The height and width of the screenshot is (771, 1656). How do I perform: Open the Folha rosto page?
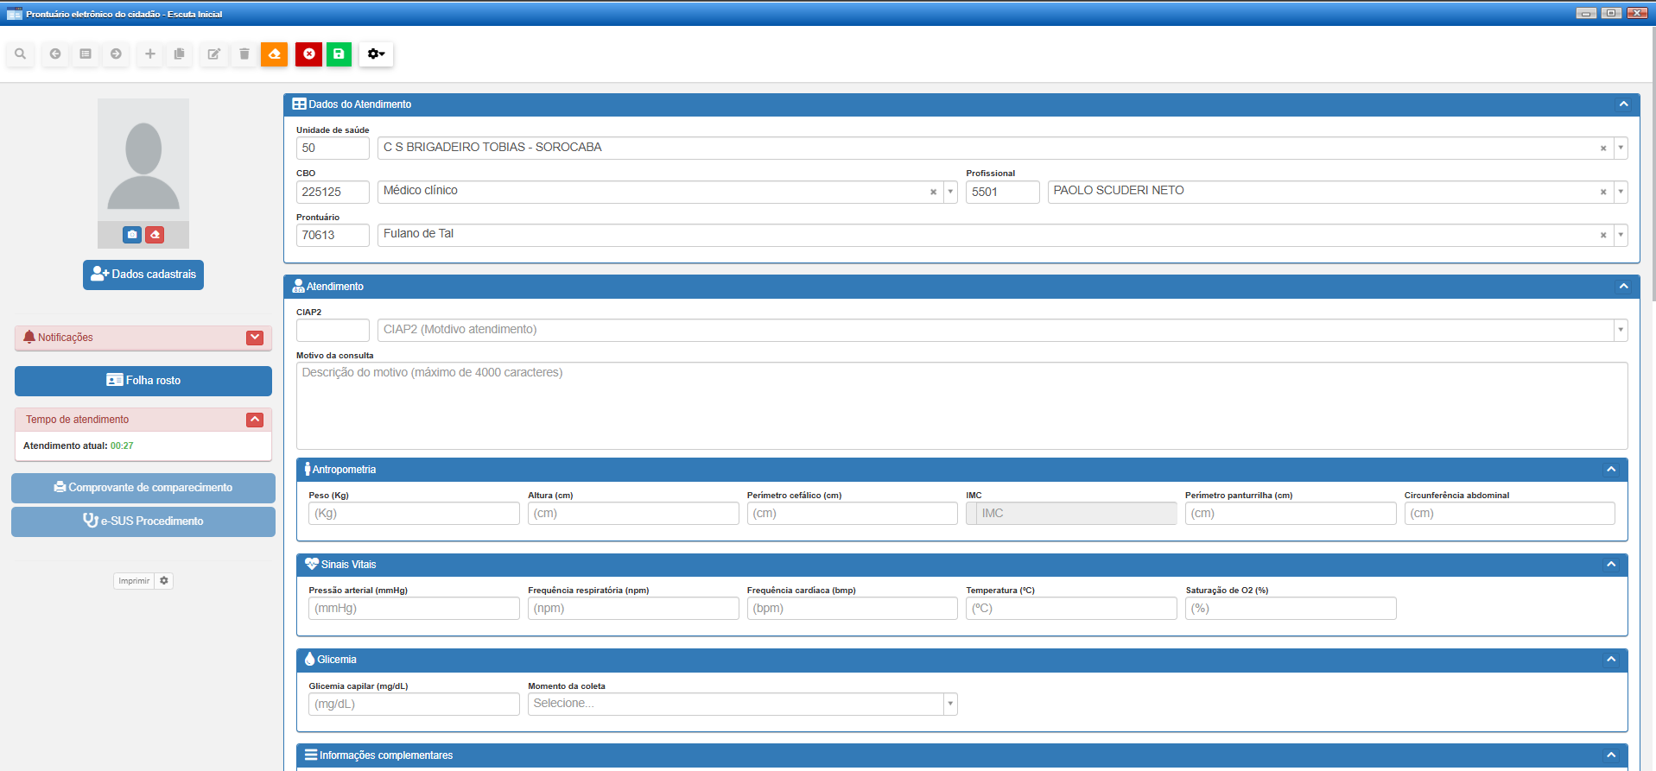143,381
